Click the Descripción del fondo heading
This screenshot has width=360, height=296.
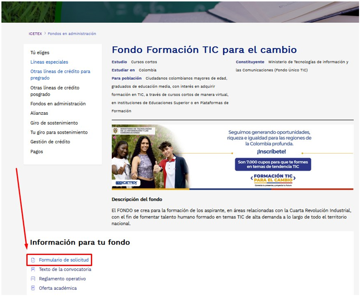[x=137, y=199]
